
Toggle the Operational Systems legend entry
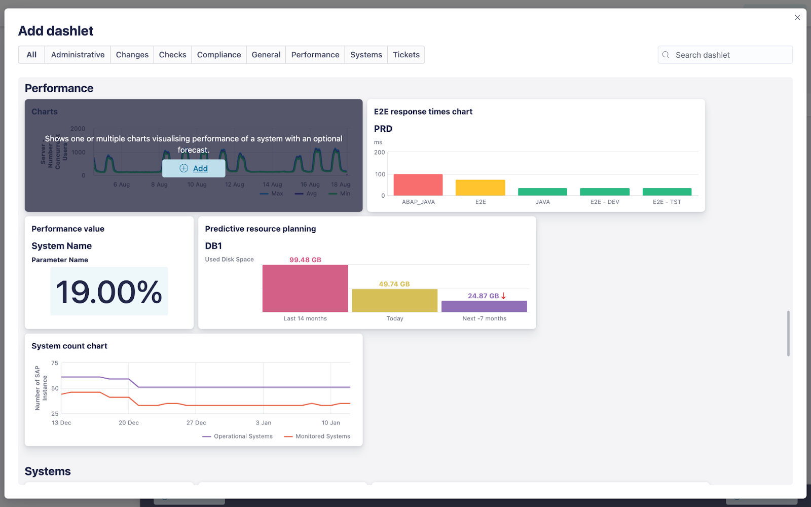coord(237,436)
